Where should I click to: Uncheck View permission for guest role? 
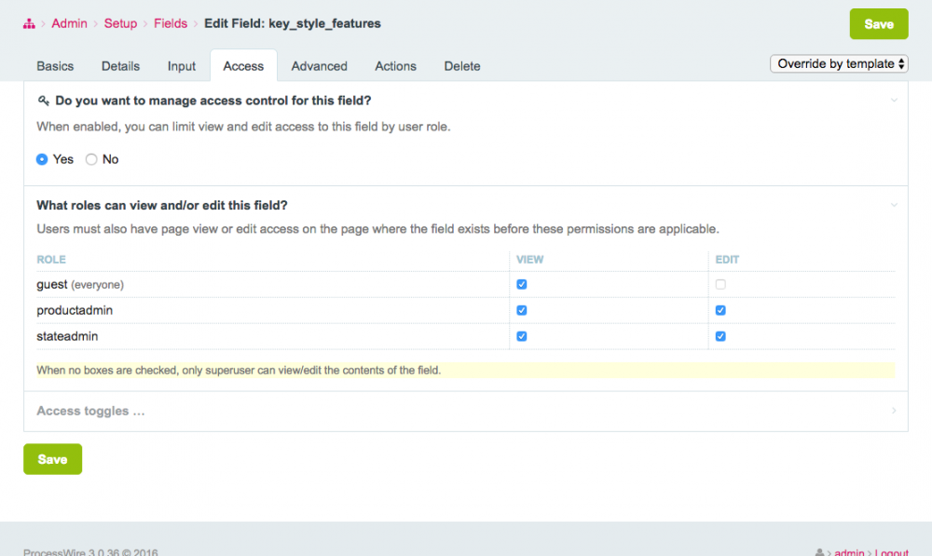click(x=522, y=284)
